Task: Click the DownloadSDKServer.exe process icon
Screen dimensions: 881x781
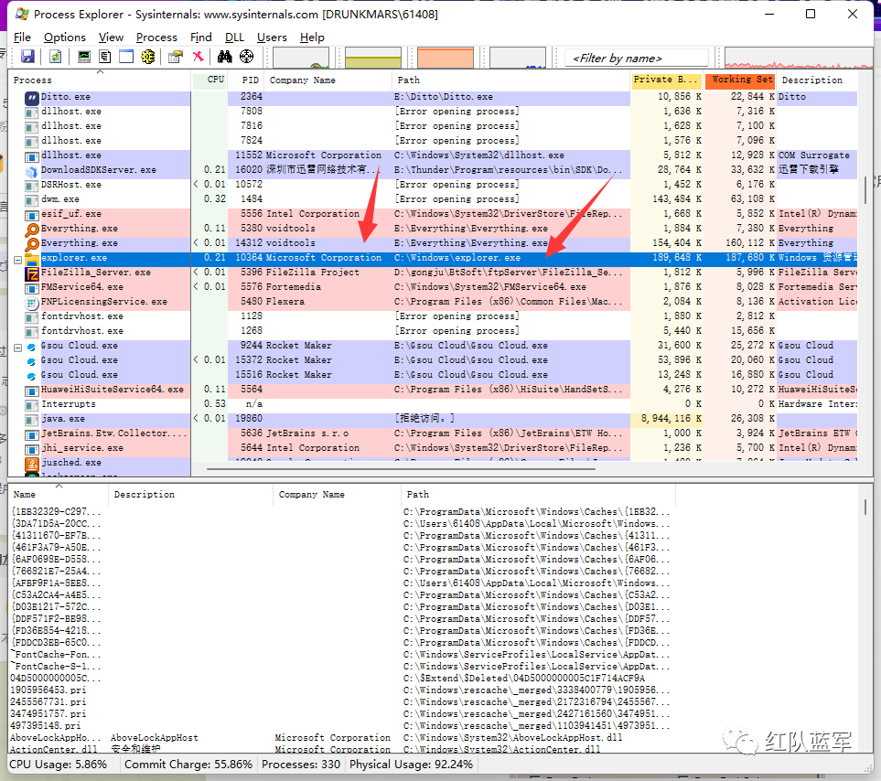Action: (31, 171)
